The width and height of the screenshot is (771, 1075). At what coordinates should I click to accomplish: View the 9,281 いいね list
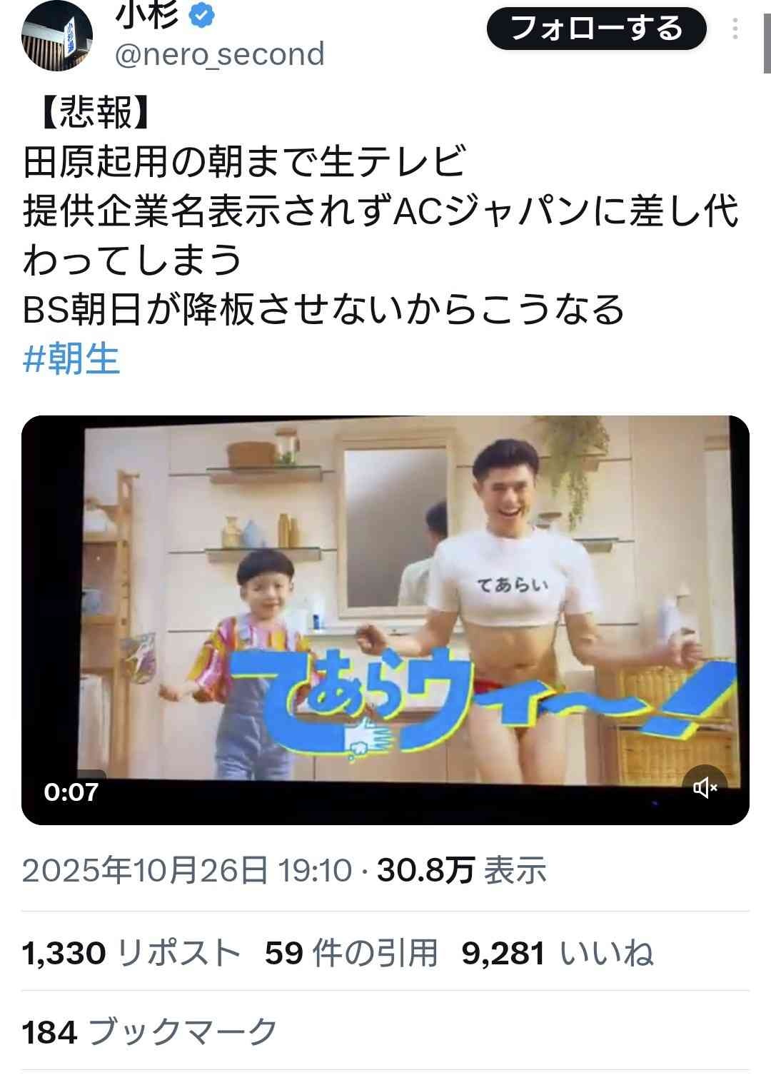click(558, 954)
